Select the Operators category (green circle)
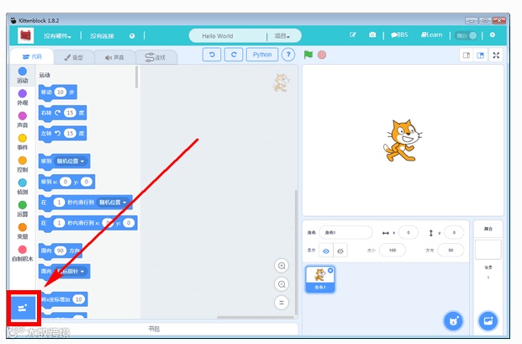 [x=23, y=209]
